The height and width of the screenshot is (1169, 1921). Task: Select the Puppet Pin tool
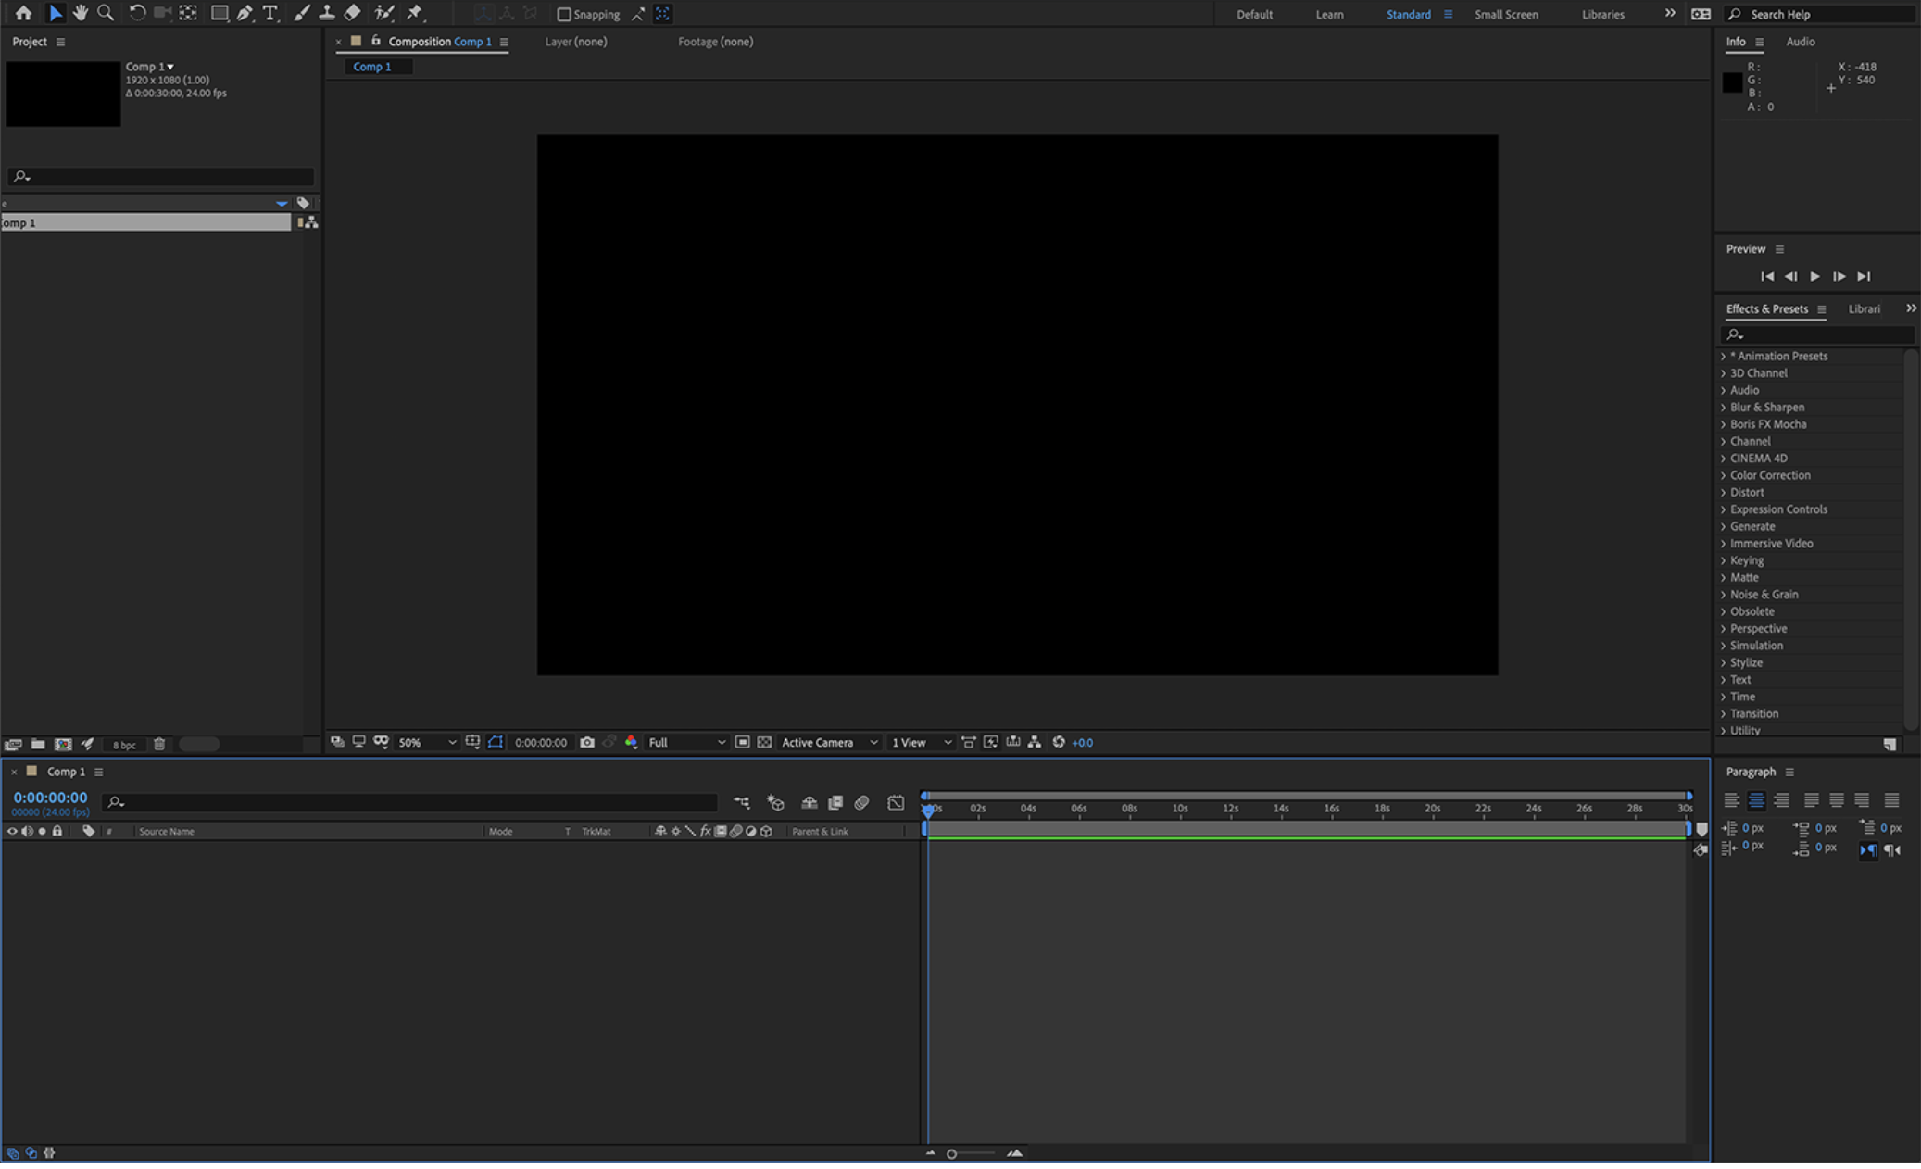pos(415,13)
